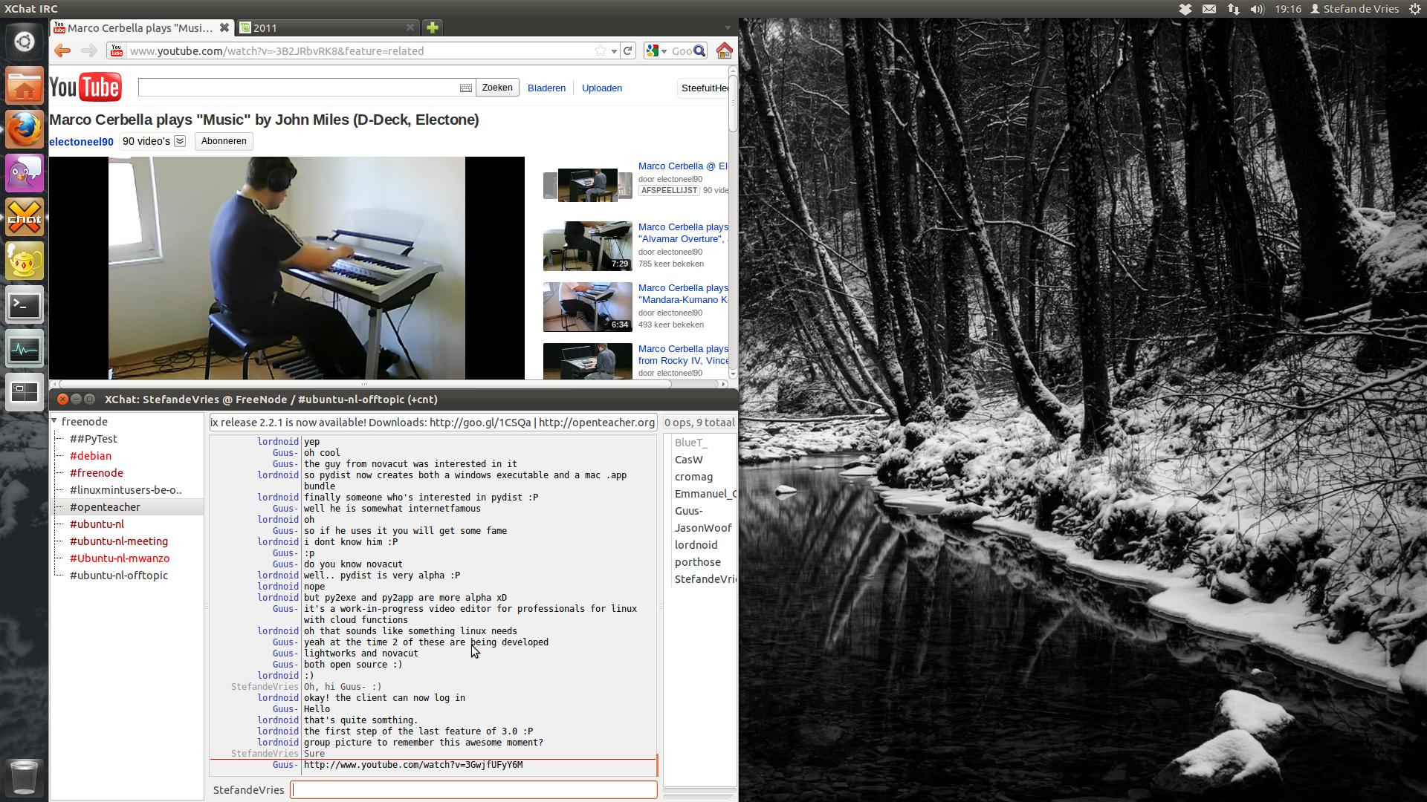The image size is (1427, 802).
Task: Switch to the Marco Cerbella YouTube tab
Action: click(141, 27)
